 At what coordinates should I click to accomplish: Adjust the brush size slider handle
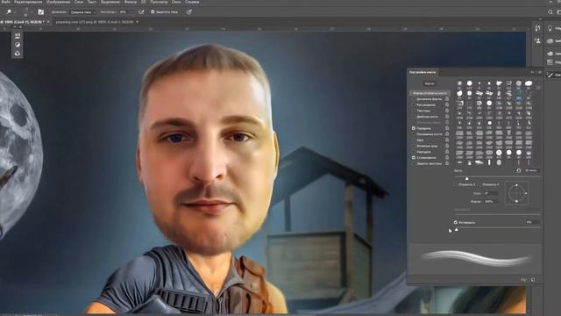pos(466,178)
